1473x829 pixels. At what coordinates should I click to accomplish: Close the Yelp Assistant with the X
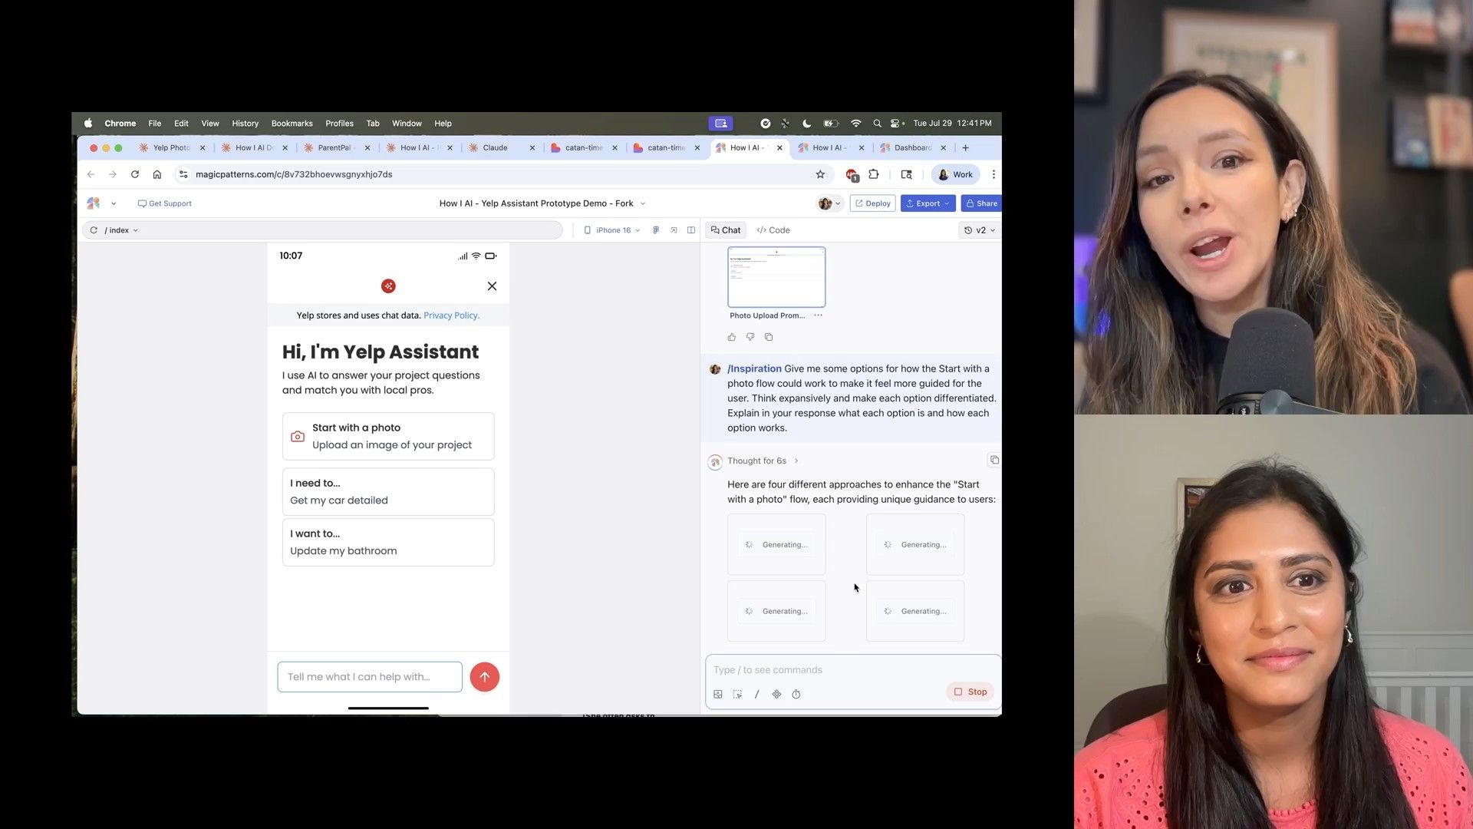coord(492,286)
